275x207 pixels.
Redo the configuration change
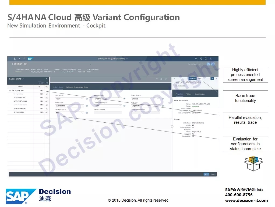[166, 79]
